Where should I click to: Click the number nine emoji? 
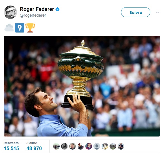click(20, 28)
